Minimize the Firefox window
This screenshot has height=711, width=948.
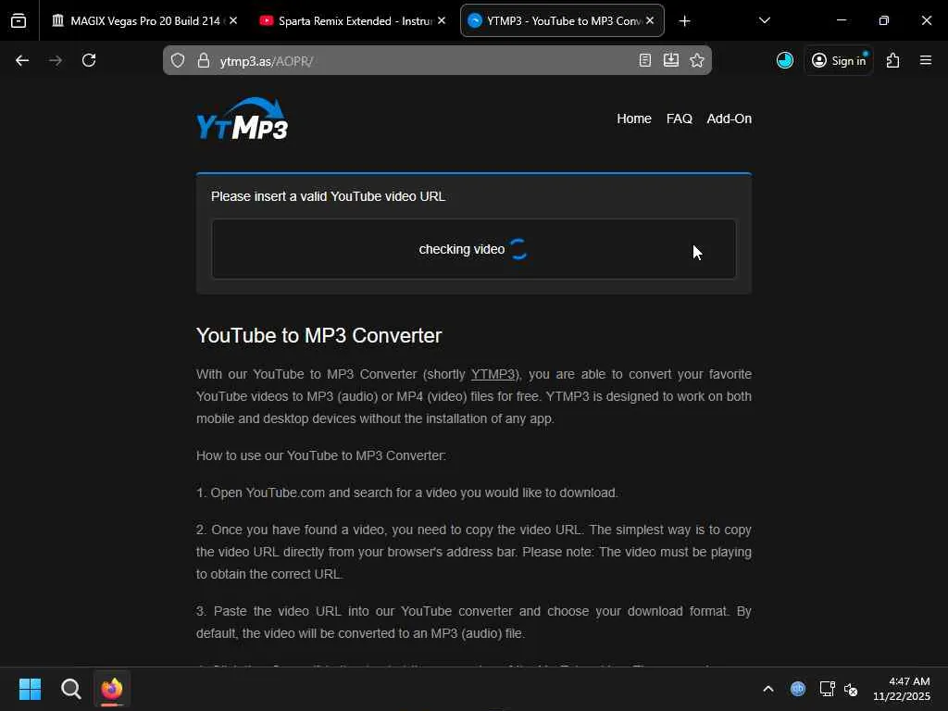tap(842, 20)
